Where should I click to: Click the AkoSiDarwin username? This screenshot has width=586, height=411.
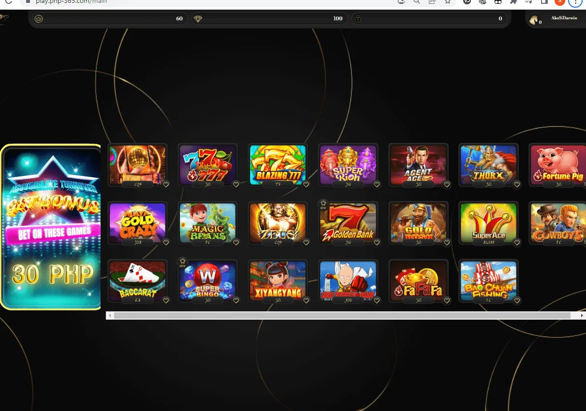[564, 18]
